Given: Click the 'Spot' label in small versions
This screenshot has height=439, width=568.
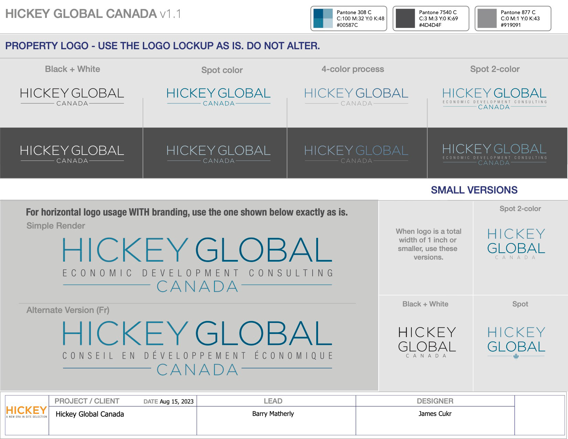Looking at the screenshot, I should tap(520, 304).
